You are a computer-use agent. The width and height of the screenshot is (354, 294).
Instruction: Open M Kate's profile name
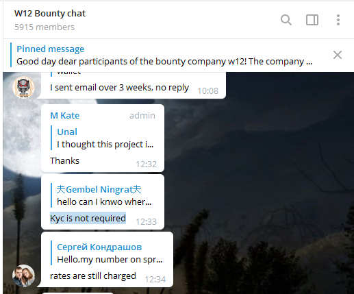65,116
